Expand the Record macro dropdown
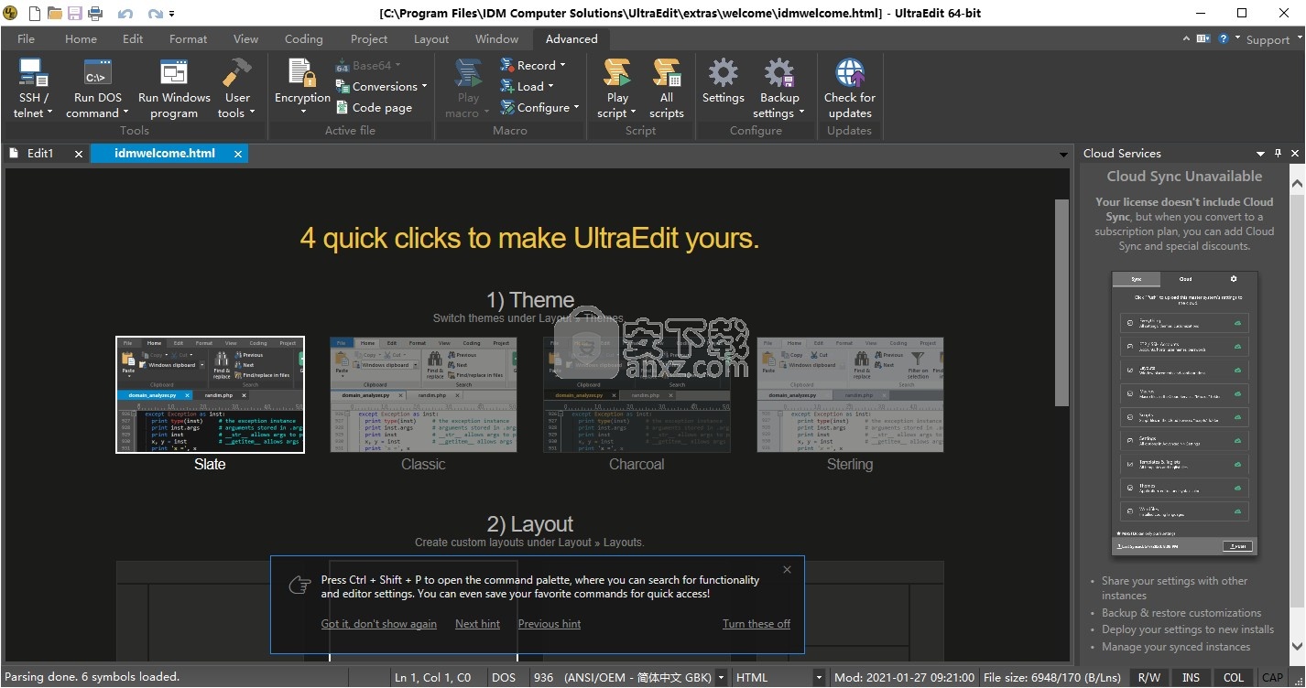 (x=562, y=66)
